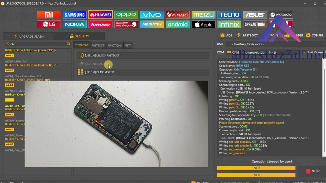Click the search magnifier icon
Screen dimensions: 326x183
69,44
